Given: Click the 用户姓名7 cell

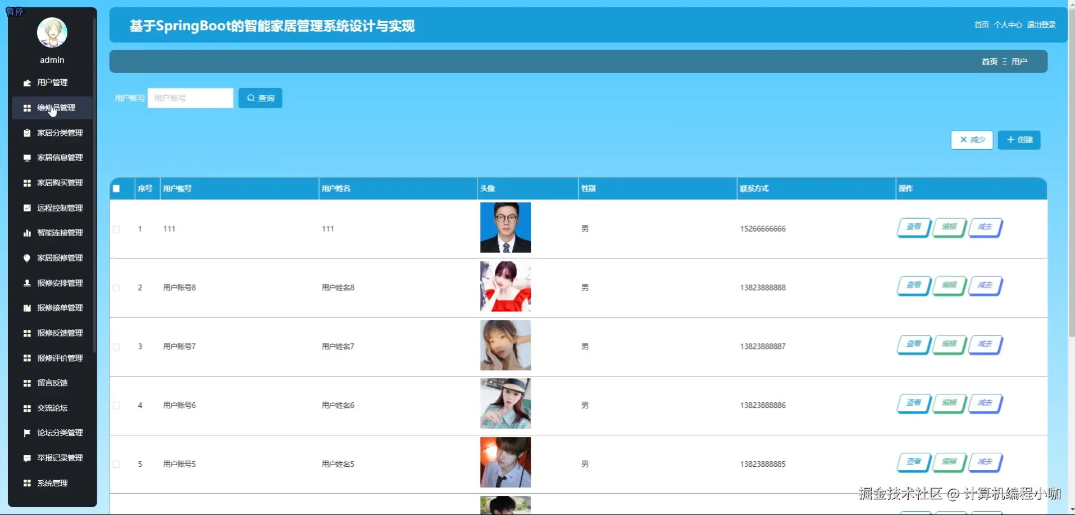Looking at the screenshot, I should click(x=338, y=347).
